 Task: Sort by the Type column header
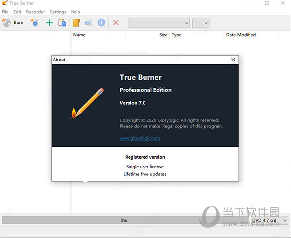(197, 35)
